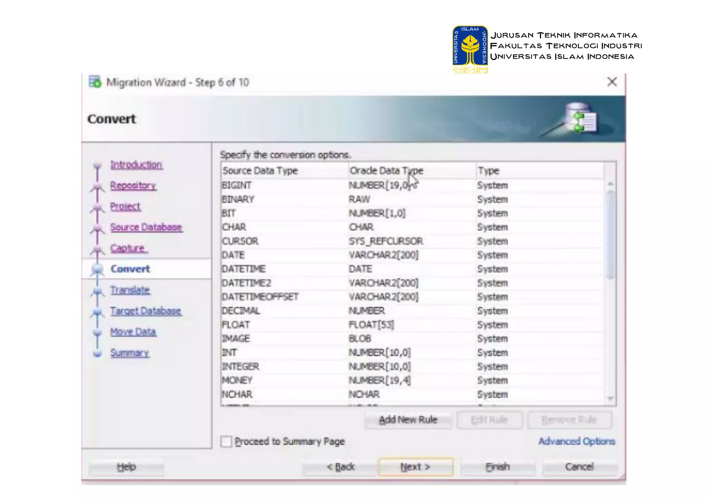Click the Type column header
This screenshot has height=500, width=708.
pos(540,171)
